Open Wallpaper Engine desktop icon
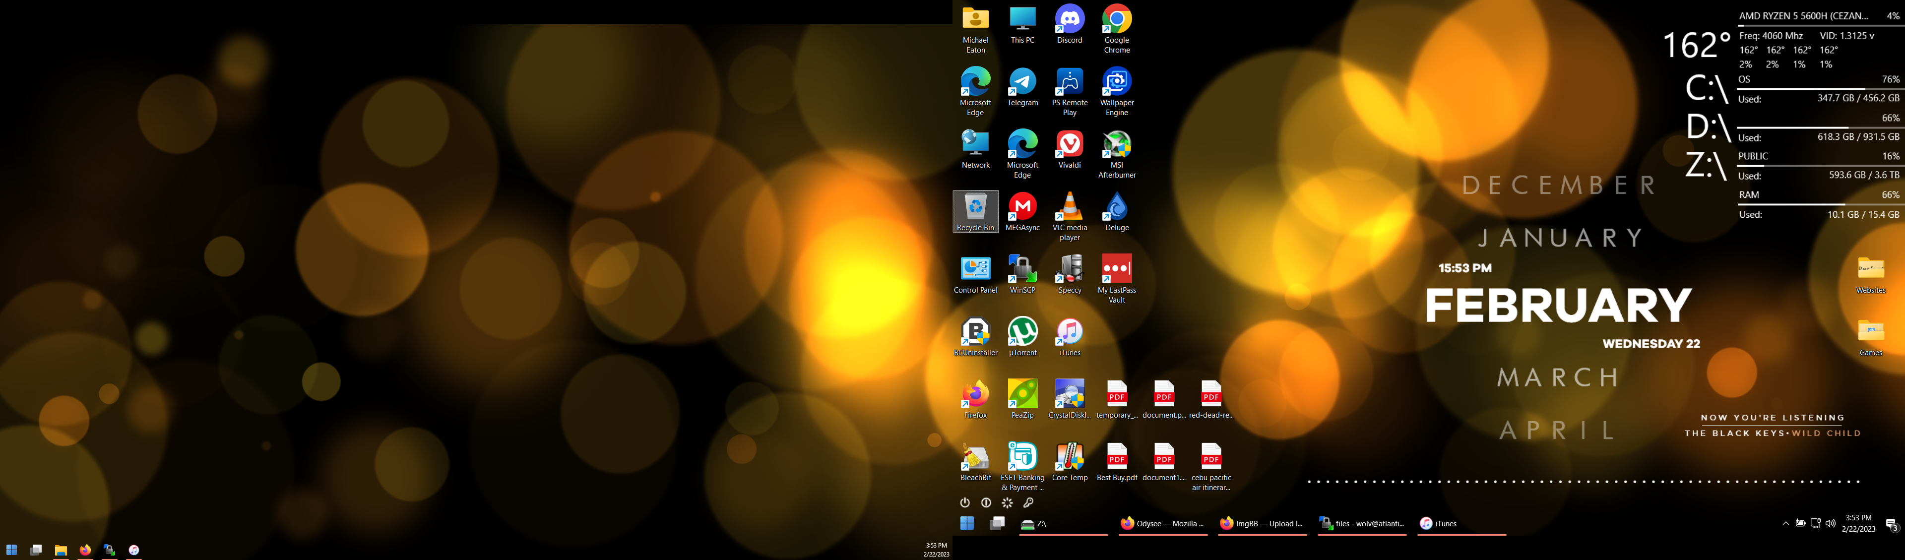 [1117, 92]
